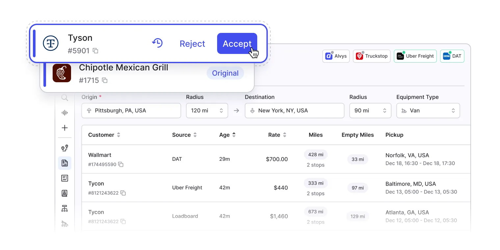
Task: Select the Wallmart customer row name
Action: 100,155
